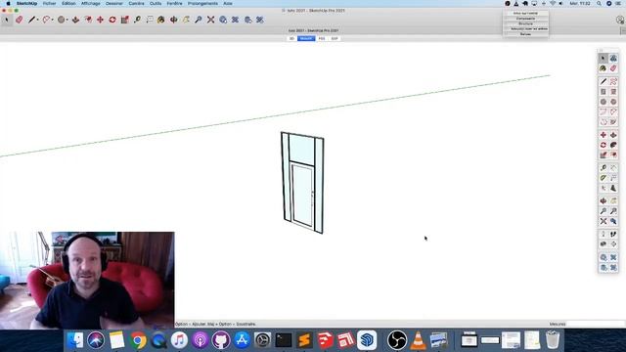Switch to the 3D scene tab
This screenshot has height=352, width=626.
point(291,39)
